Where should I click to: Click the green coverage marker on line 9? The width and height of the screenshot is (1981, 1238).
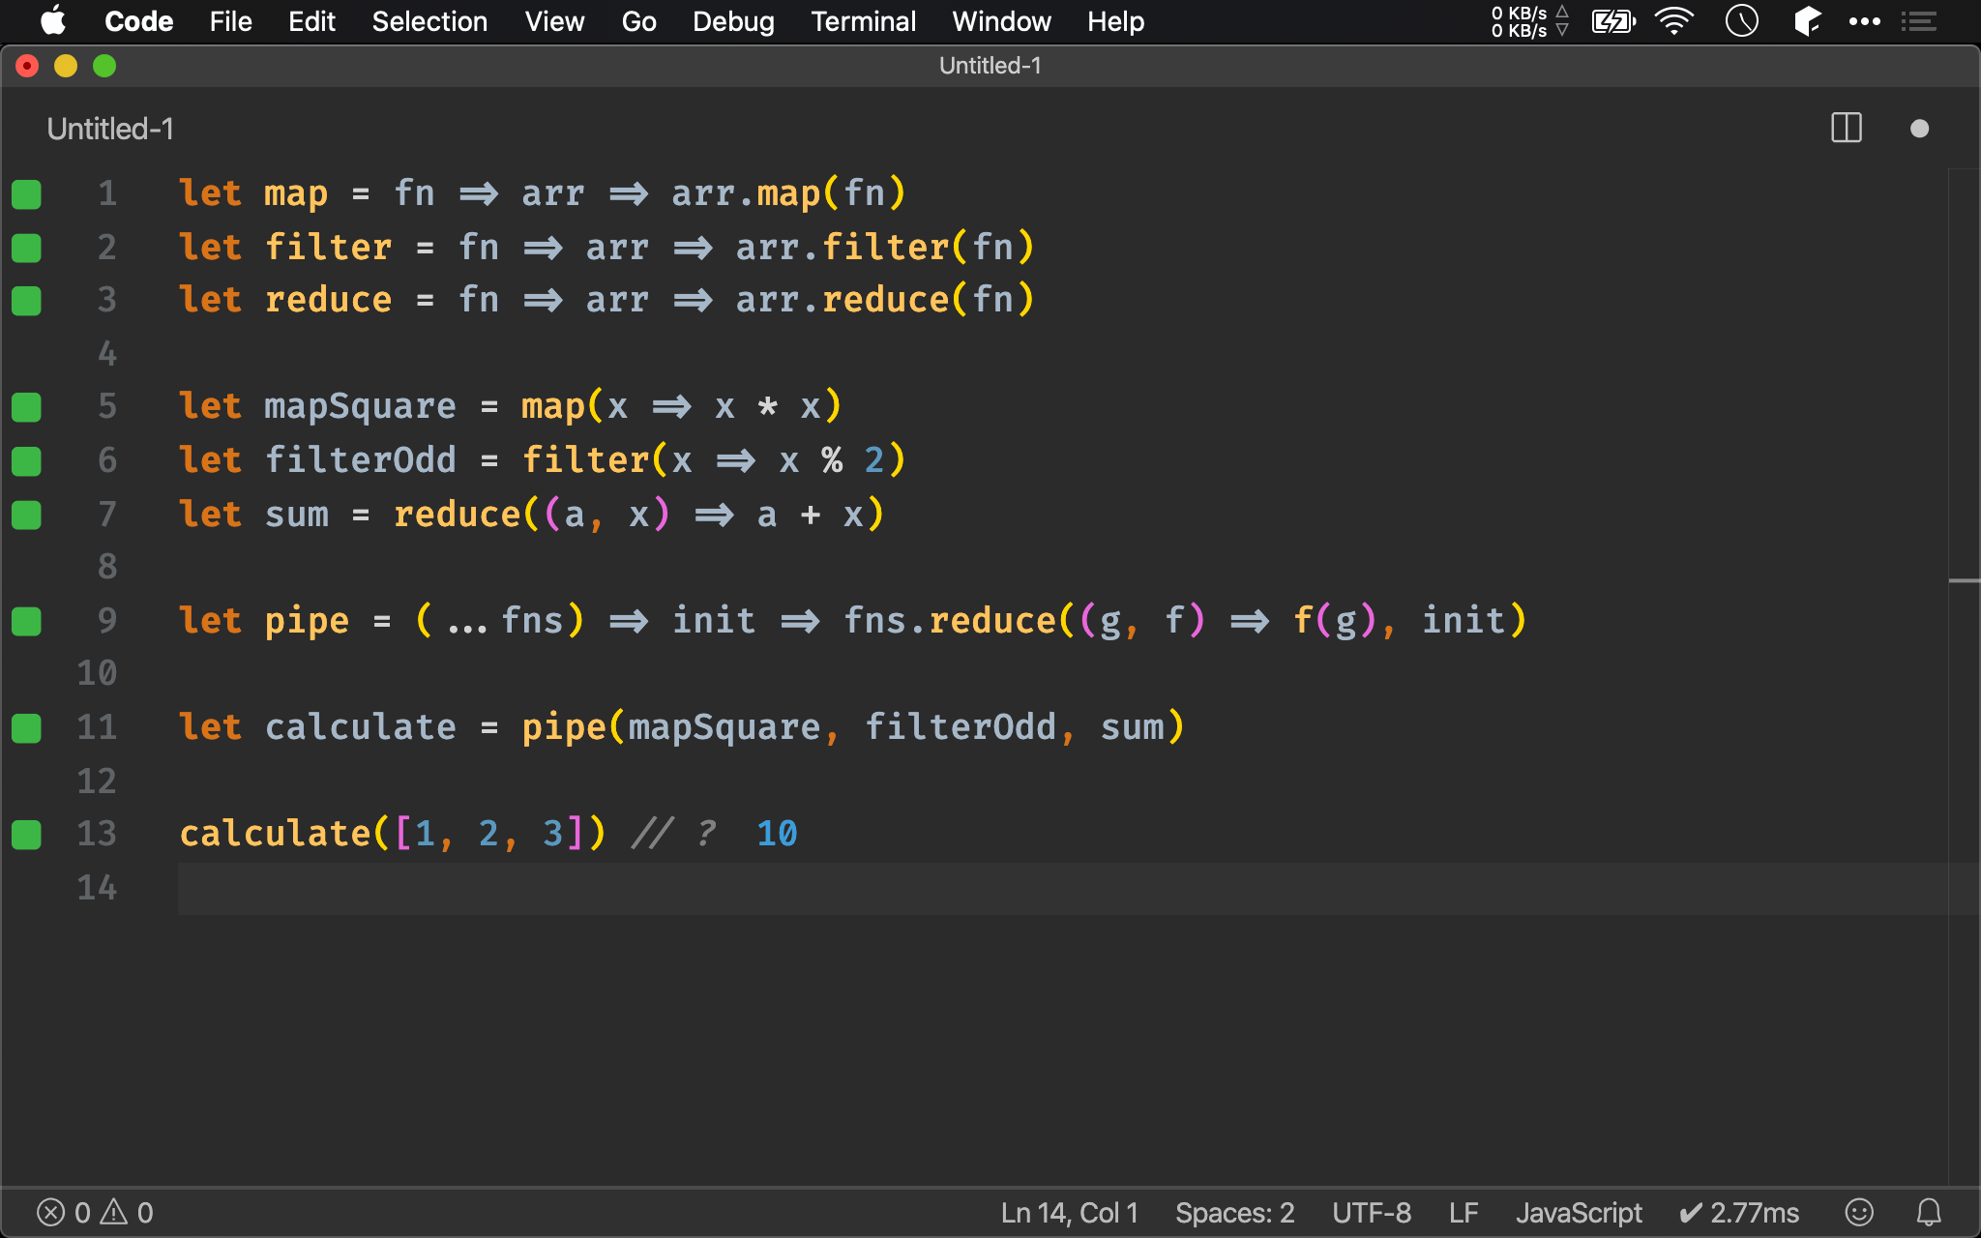tap(26, 621)
